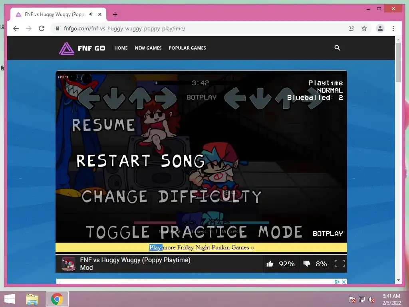
Task: Click the FNF GO site name text
Action: 91,48
